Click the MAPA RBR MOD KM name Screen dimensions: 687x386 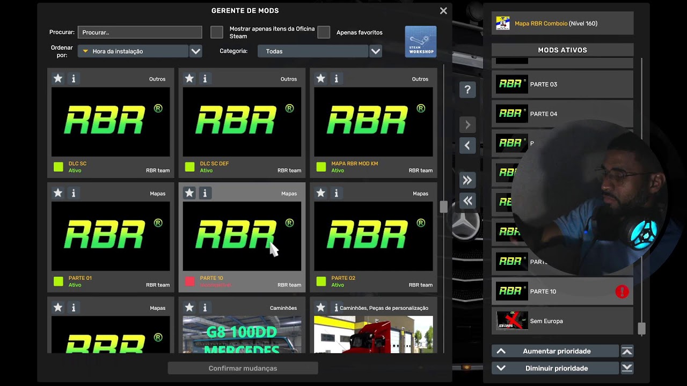click(355, 164)
